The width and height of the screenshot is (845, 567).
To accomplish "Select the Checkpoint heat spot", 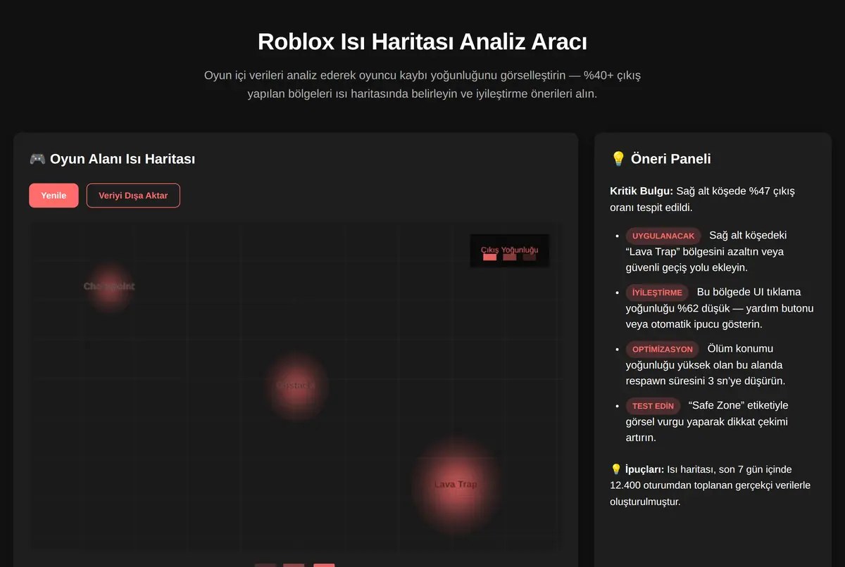I will click(x=109, y=286).
